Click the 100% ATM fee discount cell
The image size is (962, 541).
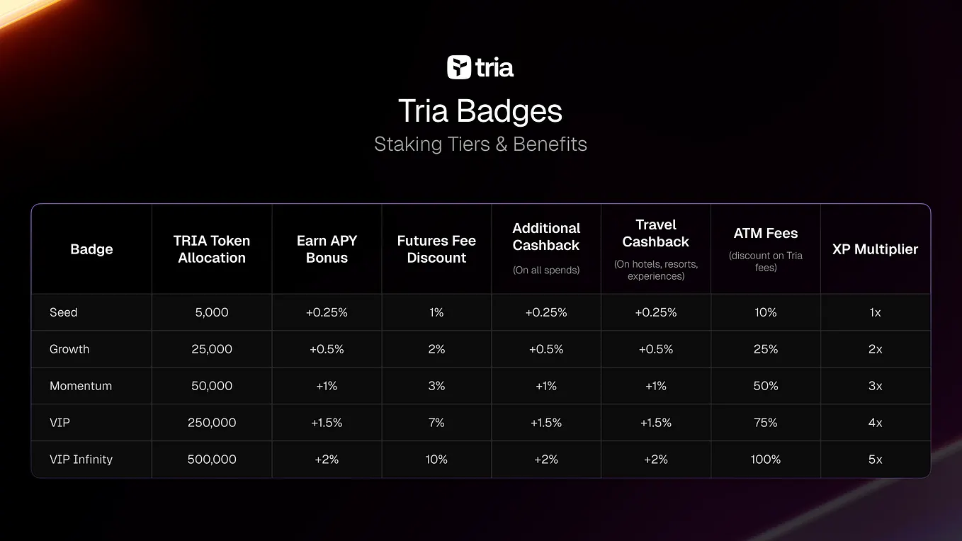pyautogui.click(x=766, y=460)
